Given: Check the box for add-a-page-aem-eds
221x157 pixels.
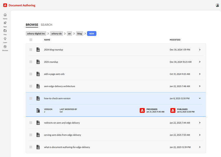Looking at the screenshot, I should tap(31, 74).
